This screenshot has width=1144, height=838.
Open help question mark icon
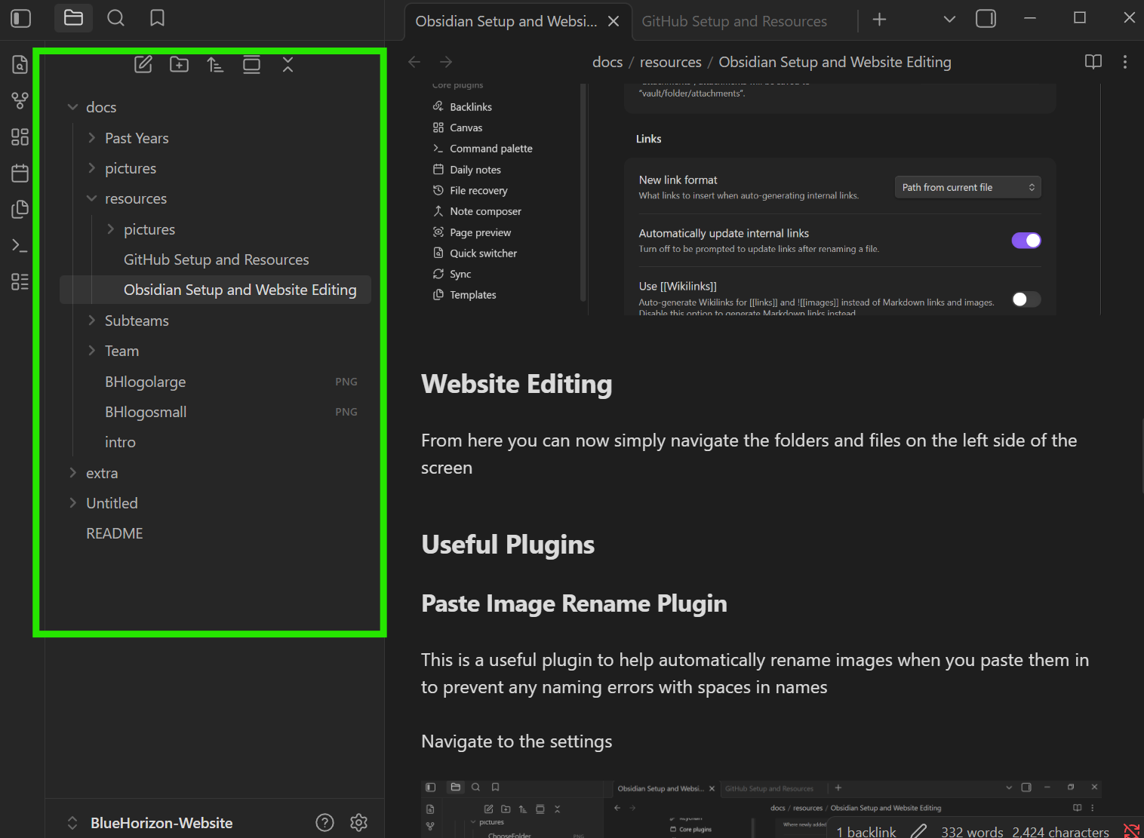[x=325, y=823]
